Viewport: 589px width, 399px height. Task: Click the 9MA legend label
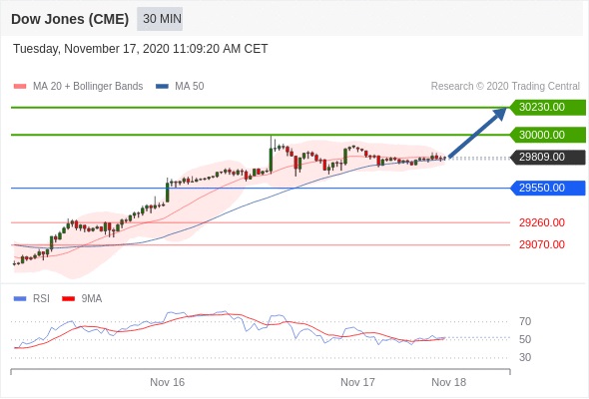(92, 299)
